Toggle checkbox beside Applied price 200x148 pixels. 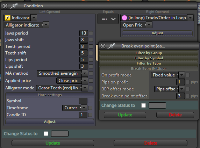91,81
